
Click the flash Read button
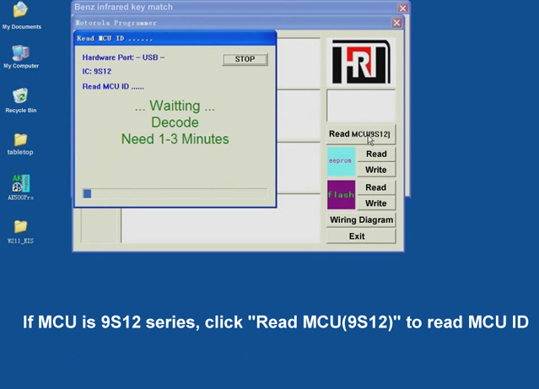(x=376, y=187)
